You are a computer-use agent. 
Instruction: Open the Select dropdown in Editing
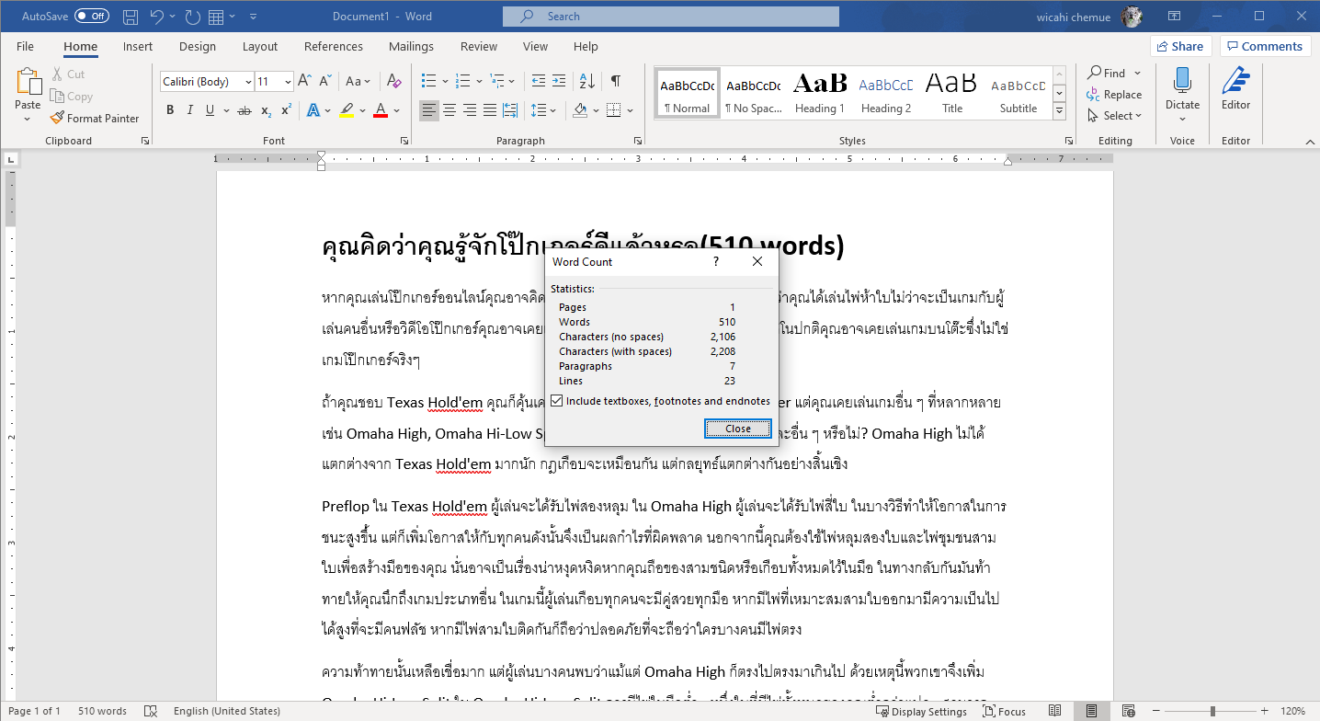[1114, 116]
